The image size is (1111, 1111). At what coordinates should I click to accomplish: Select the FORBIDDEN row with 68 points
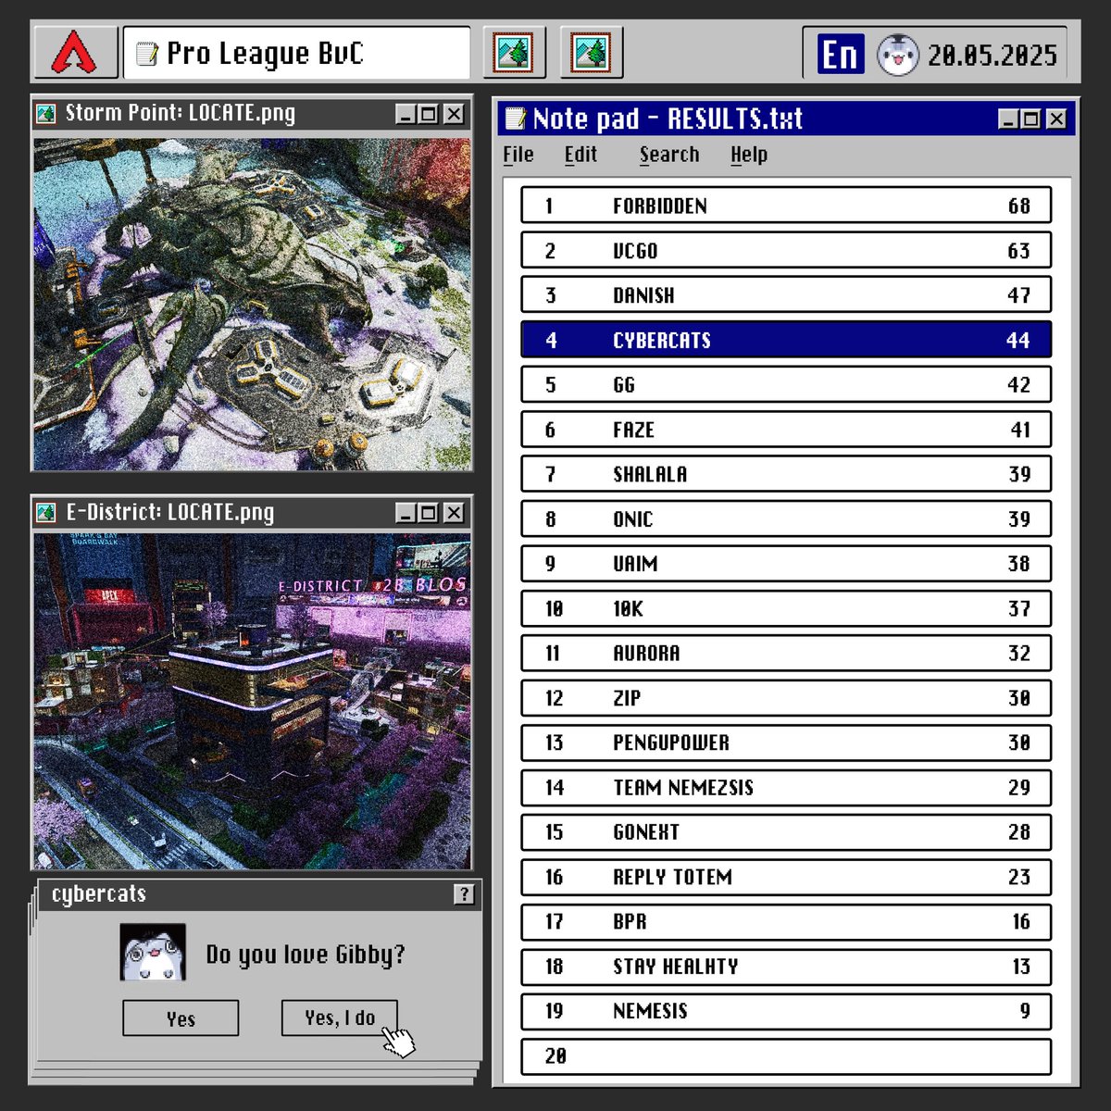coord(786,206)
